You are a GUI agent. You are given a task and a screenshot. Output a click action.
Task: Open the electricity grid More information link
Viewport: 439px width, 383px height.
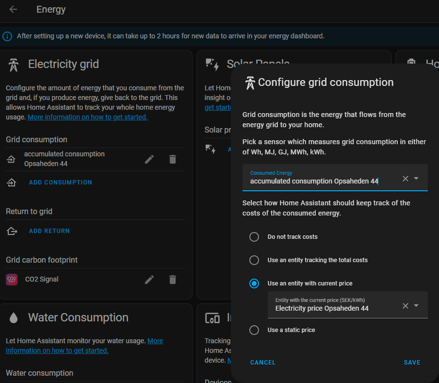[x=87, y=117]
